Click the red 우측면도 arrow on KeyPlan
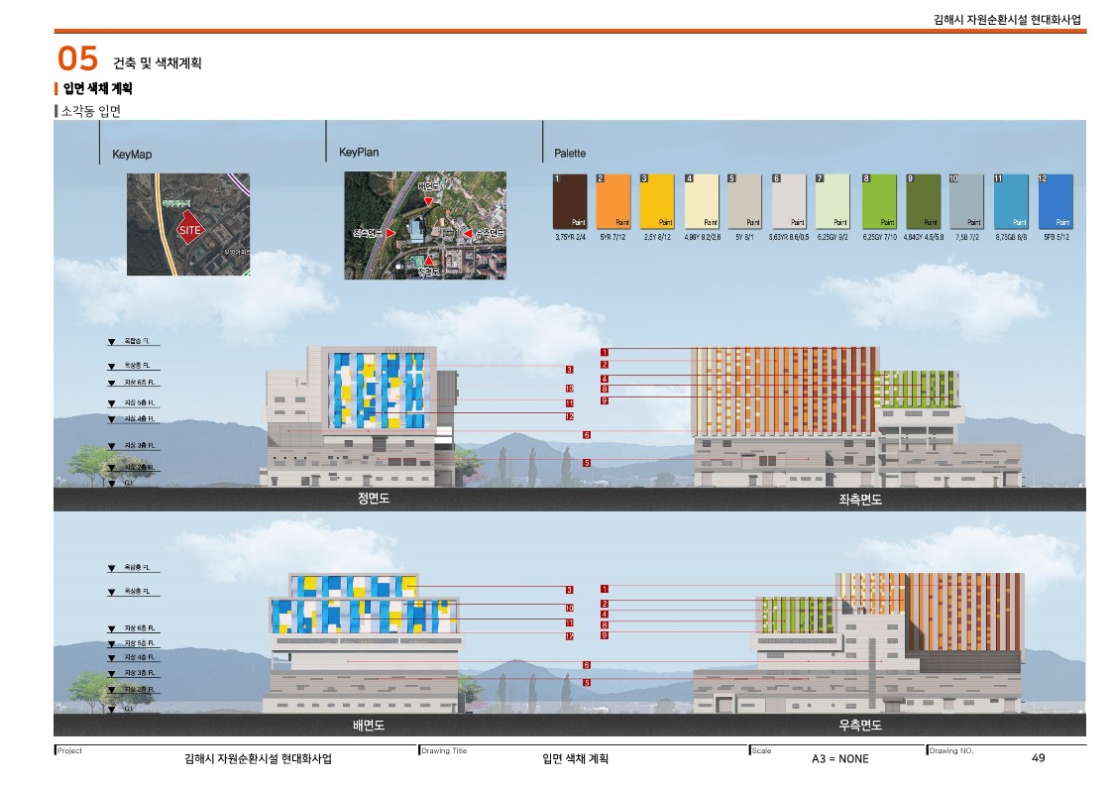The width and height of the screenshot is (1112, 787). [x=468, y=234]
